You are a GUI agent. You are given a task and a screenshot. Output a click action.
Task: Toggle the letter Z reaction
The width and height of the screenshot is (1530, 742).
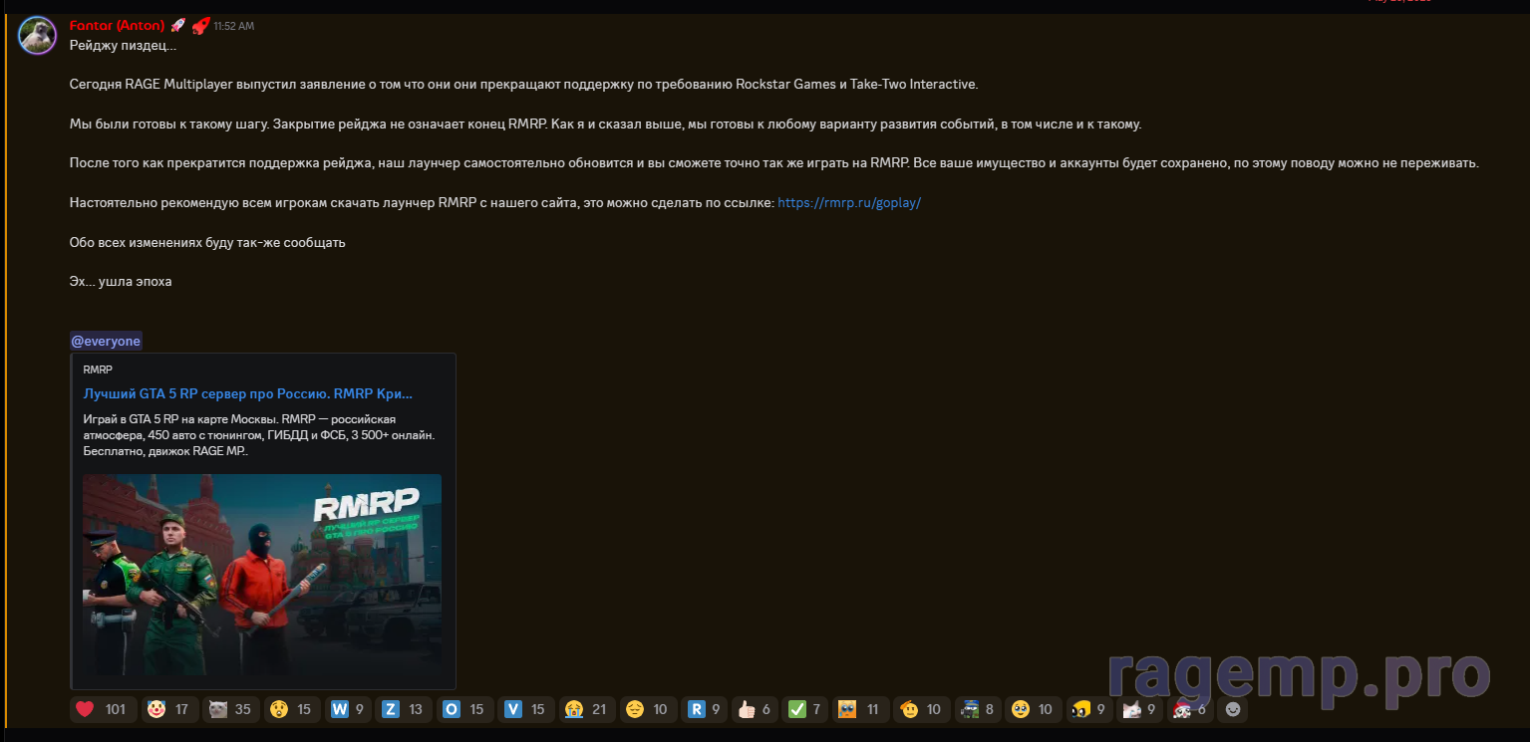point(403,709)
